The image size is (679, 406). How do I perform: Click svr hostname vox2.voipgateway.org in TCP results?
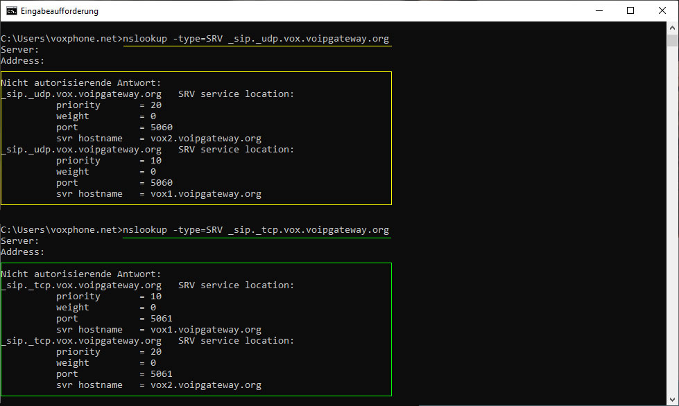[x=159, y=385]
